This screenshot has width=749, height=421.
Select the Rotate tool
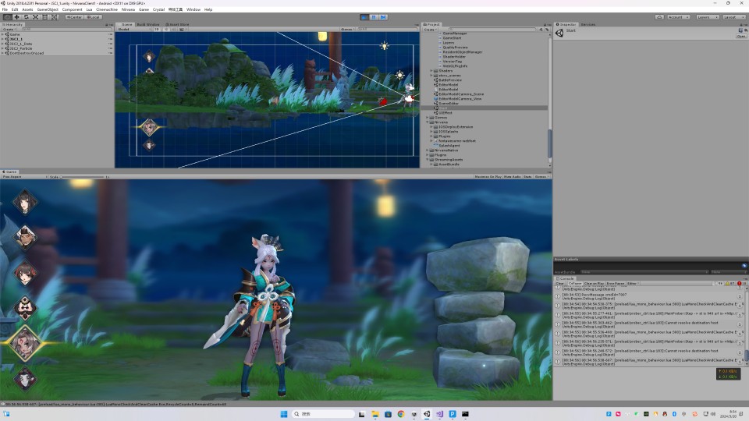26,16
